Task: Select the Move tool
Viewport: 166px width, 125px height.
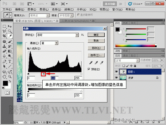Action: click(10, 26)
